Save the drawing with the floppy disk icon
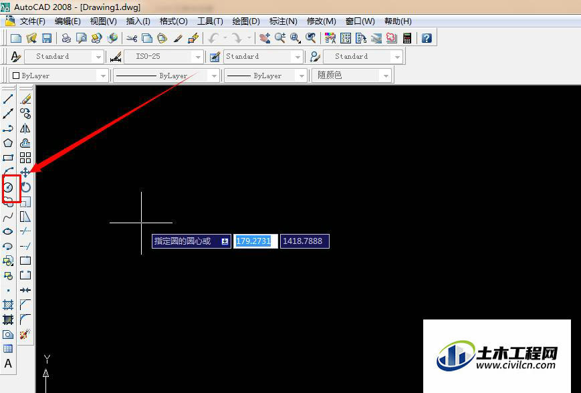The width and height of the screenshot is (581, 393). click(47, 38)
